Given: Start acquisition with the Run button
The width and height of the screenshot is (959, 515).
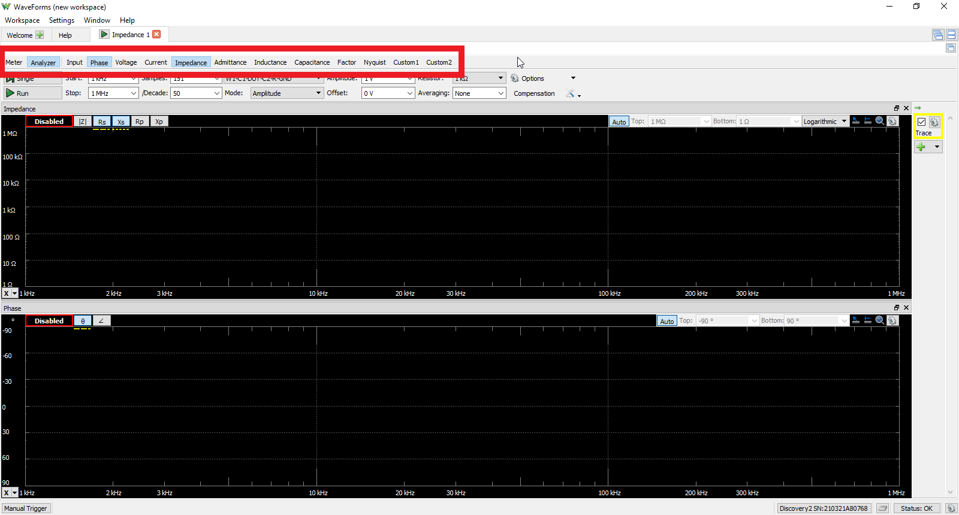Looking at the screenshot, I should tap(32, 93).
